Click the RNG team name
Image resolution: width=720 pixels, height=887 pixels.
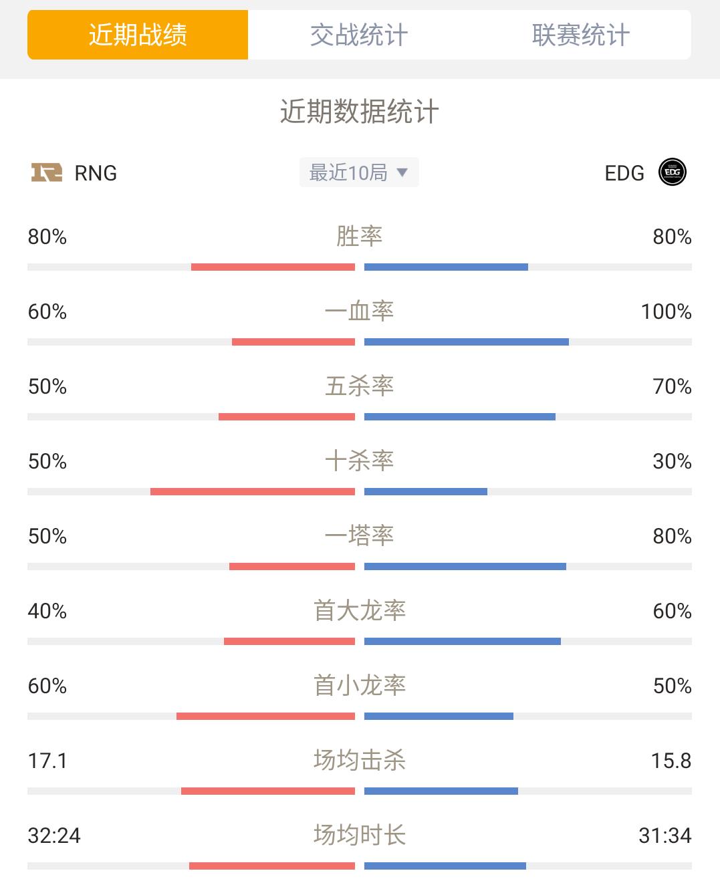click(x=96, y=173)
